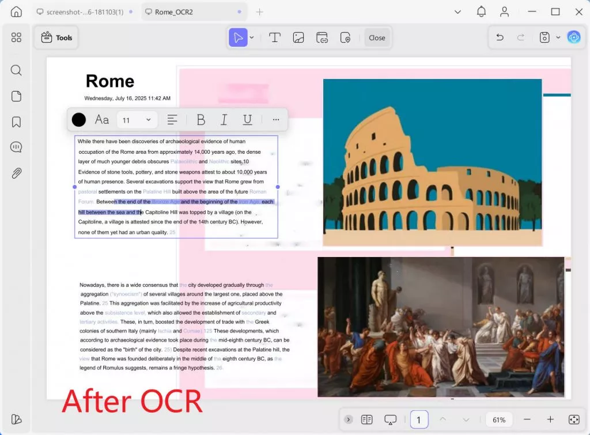Image resolution: width=590 pixels, height=435 pixels.
Task: Expand the font size 11 dropdown
Action: [x=137, y=120]
